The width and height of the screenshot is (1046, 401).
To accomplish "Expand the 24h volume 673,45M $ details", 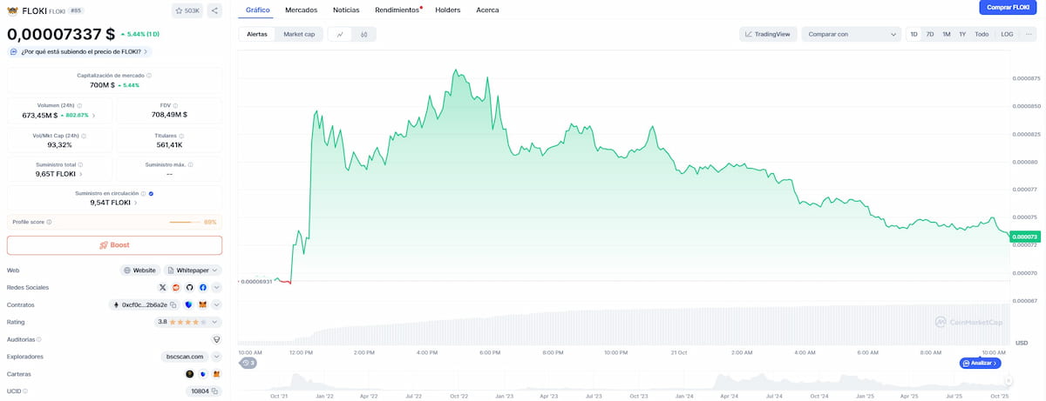I will 94,115.
